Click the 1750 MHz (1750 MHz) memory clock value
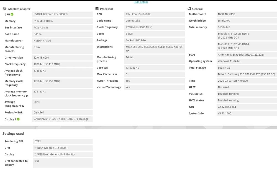Screen dimensions: 277x170 (62, 83)
